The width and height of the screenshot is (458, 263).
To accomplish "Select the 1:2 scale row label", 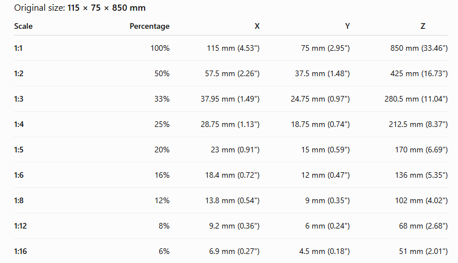I will click(19, 73).
